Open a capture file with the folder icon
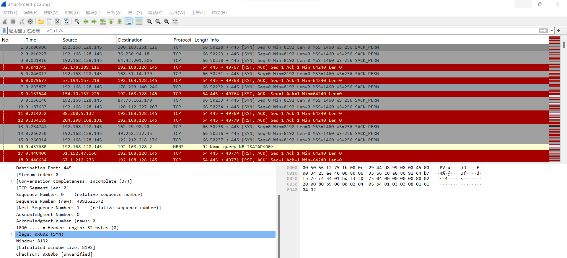 point(41,21)
